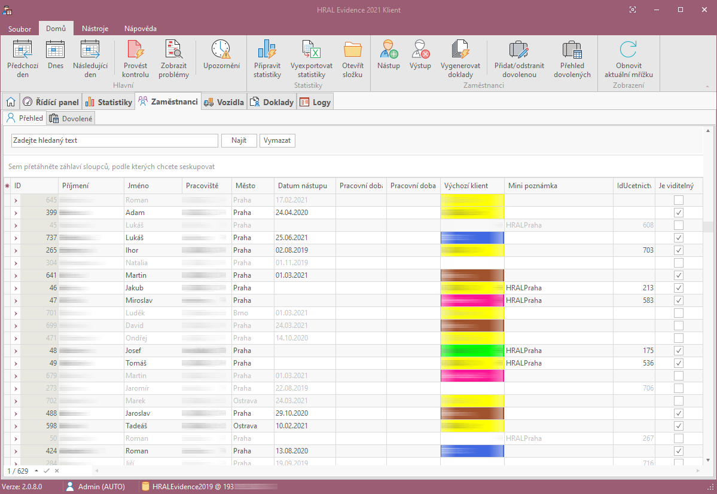
Task: Toggle Je viditelný for Lukáš 737
Action: (679, 237)
